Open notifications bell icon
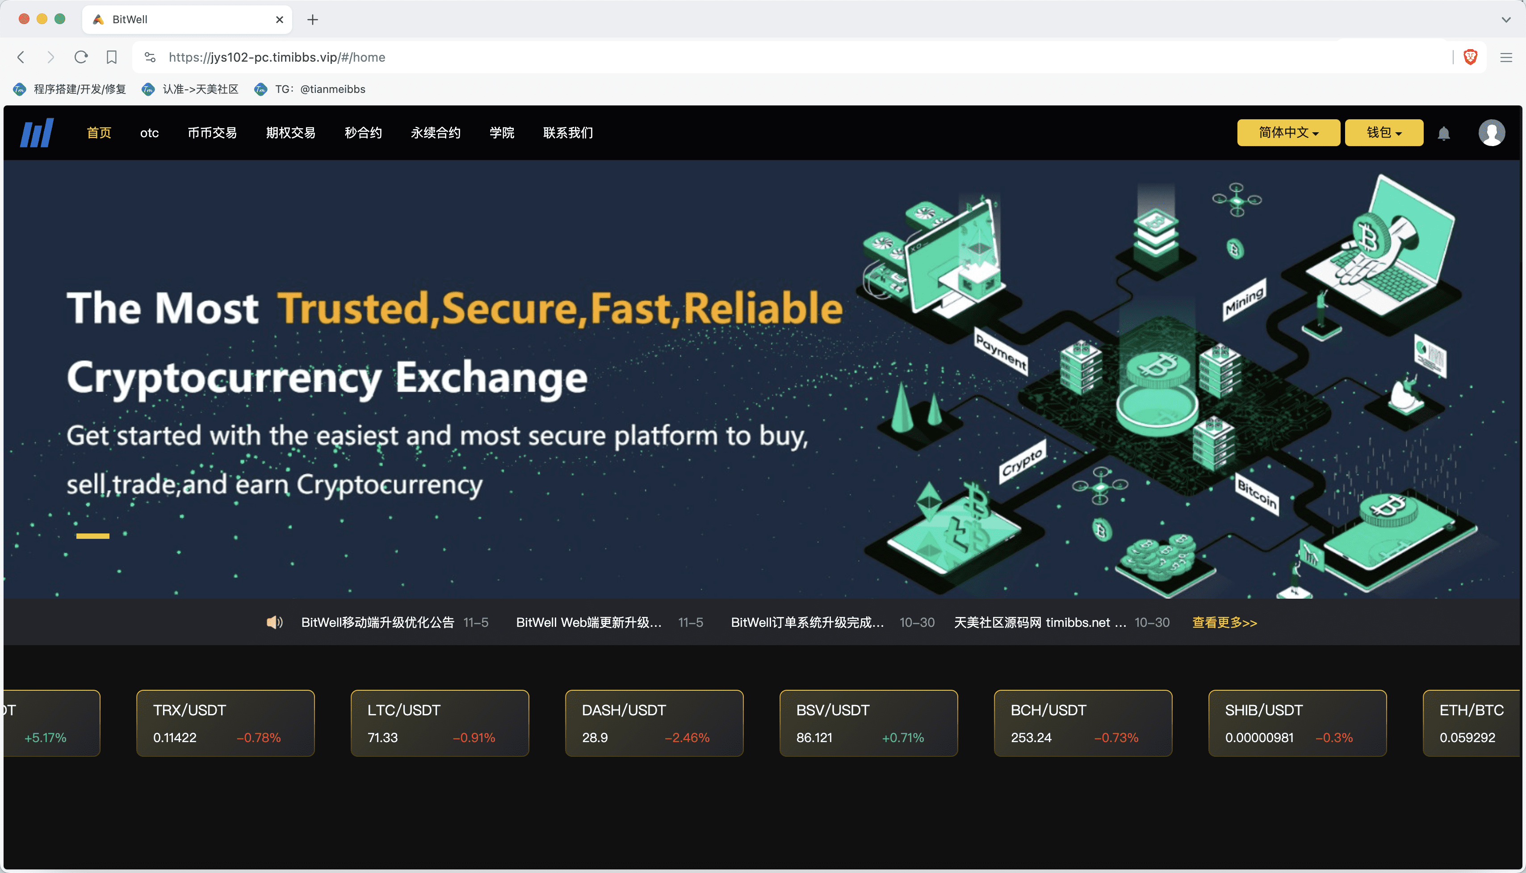1526x873 pixels. point(1443,133)
